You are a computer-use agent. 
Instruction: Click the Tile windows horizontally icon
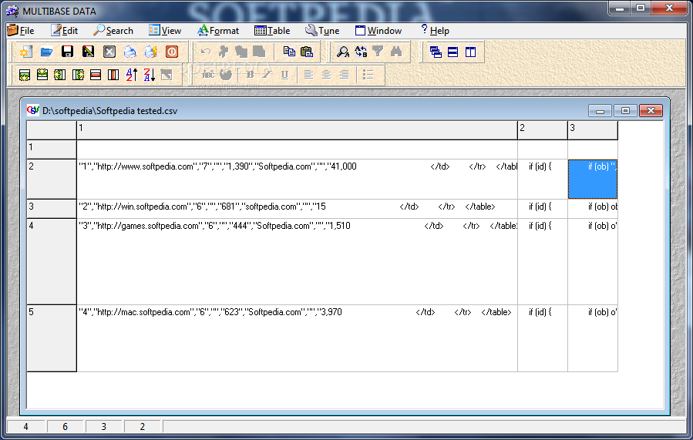coord(453,52)
